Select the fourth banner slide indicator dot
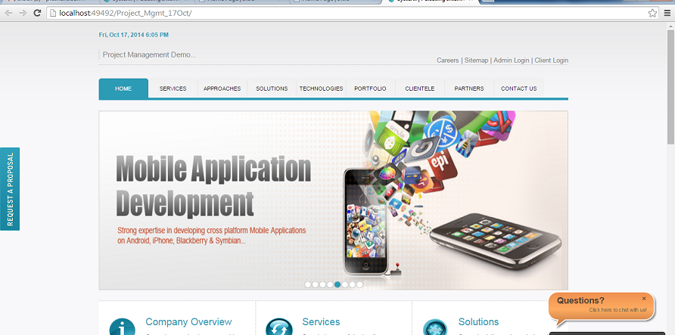 [330, 284]
